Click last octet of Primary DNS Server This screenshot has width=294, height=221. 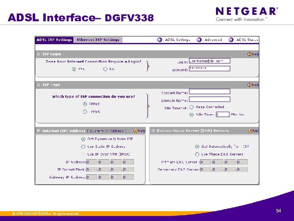tap(242, 162)
